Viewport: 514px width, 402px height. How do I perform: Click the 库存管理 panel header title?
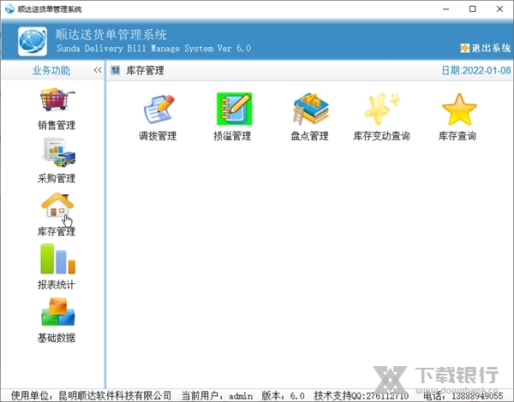tap(146, 70)
